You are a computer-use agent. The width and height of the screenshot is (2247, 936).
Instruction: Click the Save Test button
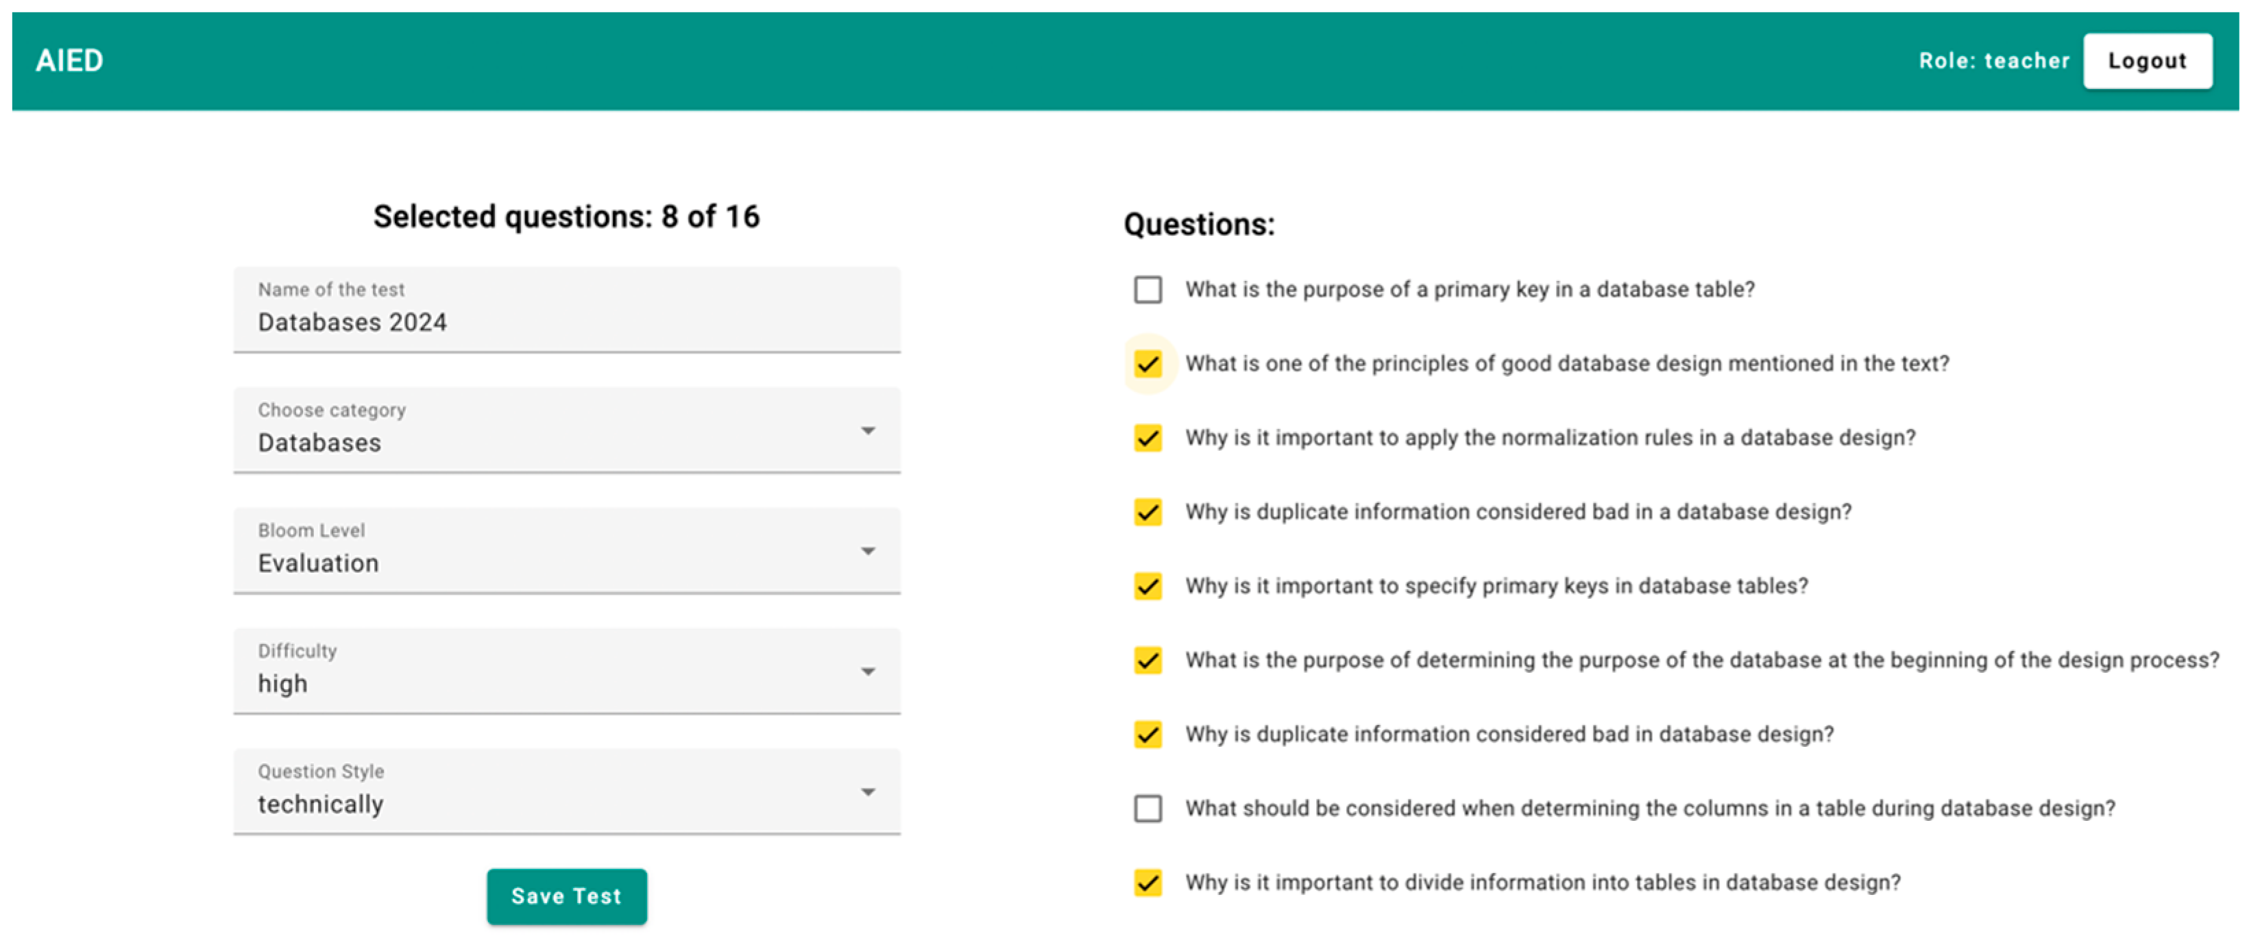tap(566, 896)
